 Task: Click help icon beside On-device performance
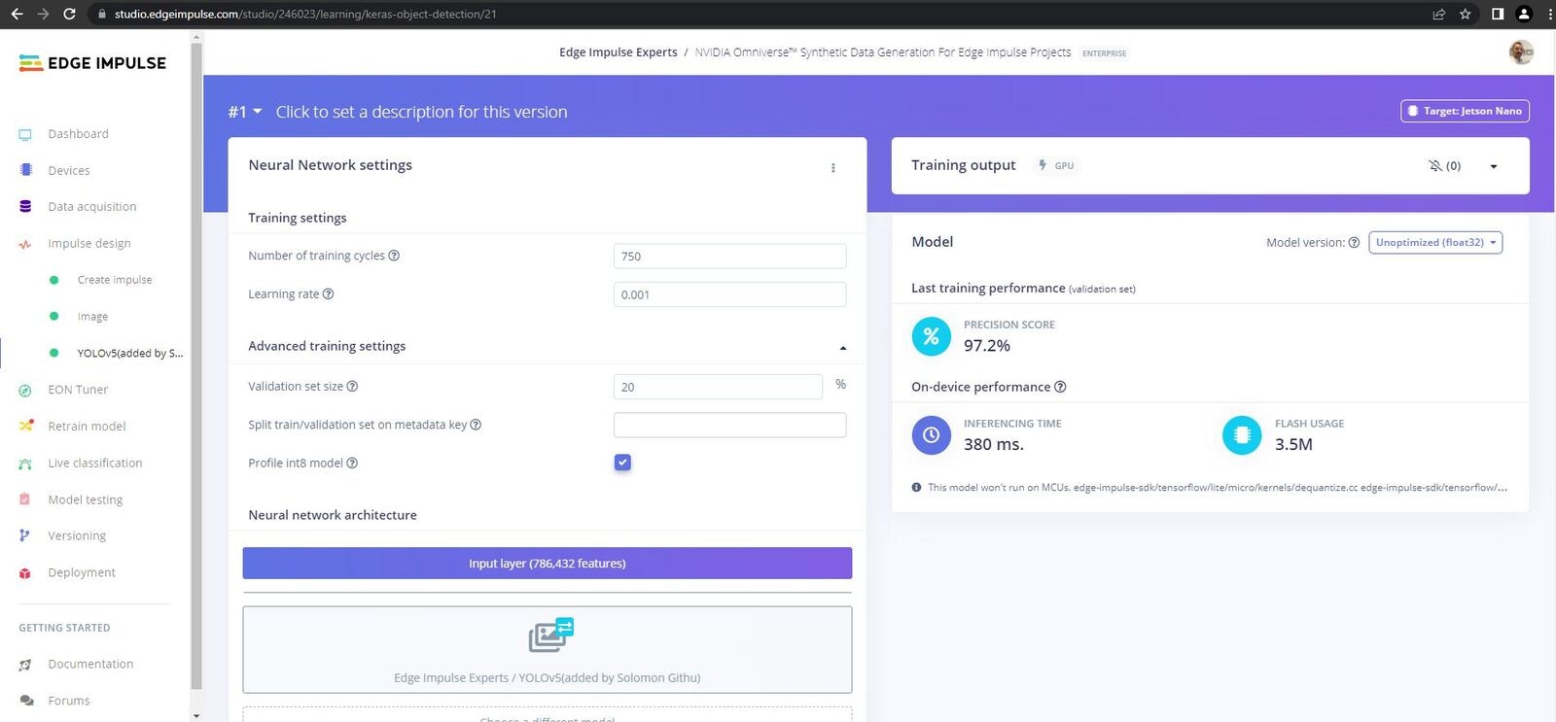coord(1060,387)
